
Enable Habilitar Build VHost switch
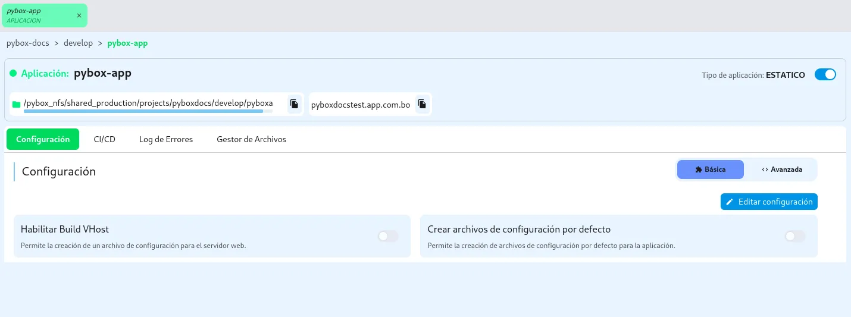tap(388, 236)
